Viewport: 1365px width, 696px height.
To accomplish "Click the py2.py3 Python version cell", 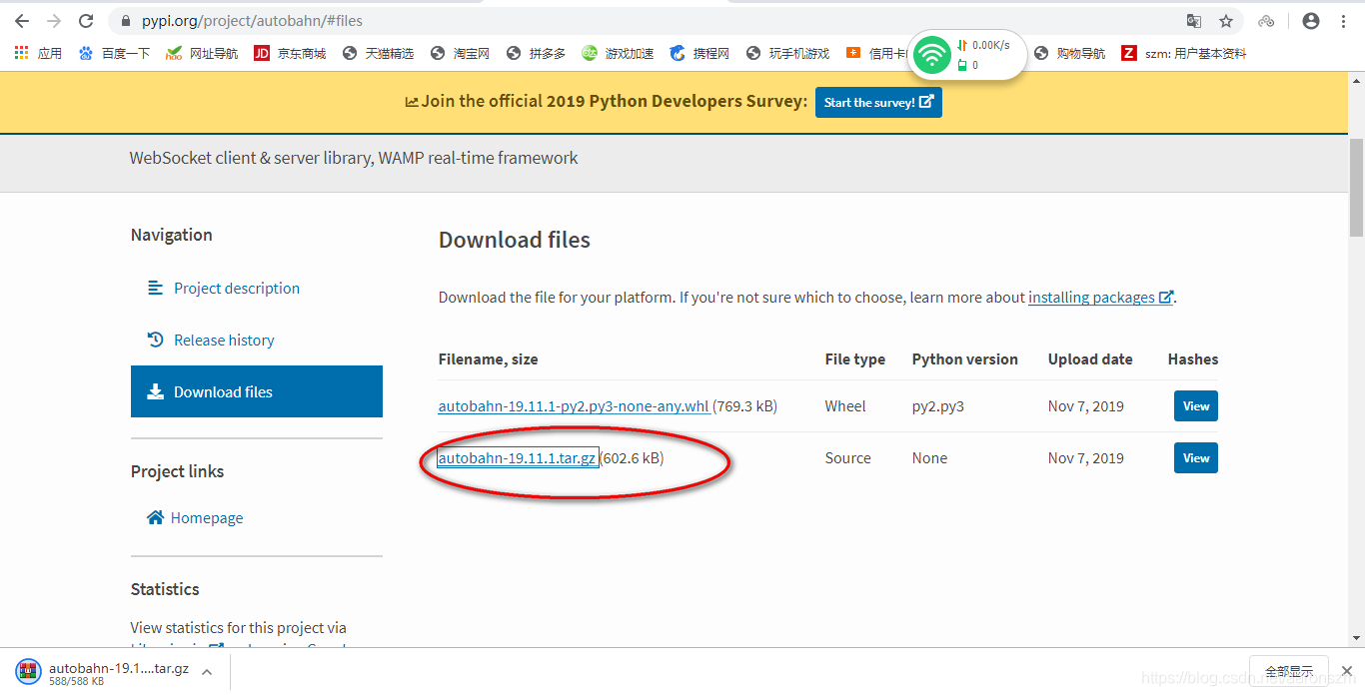I will (938, 406).
